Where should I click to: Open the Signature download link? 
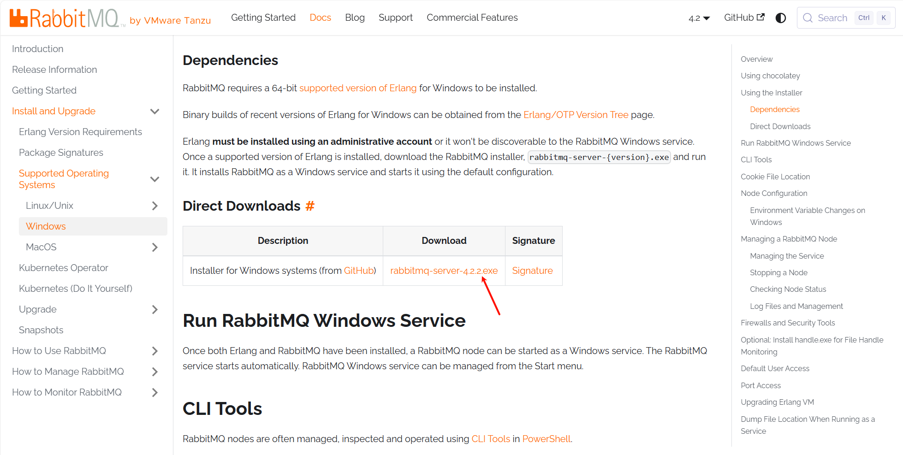click(532, 271)
